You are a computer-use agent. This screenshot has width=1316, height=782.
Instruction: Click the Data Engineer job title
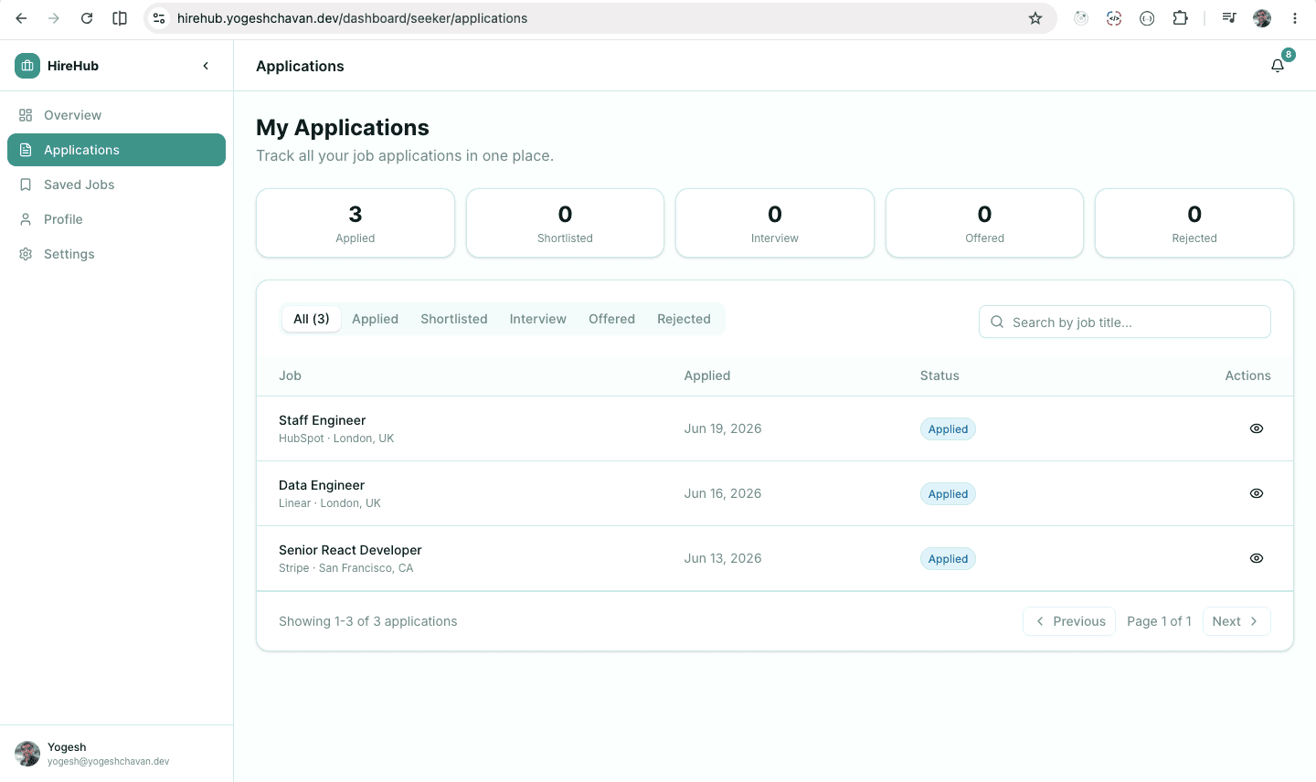(322, 485)
